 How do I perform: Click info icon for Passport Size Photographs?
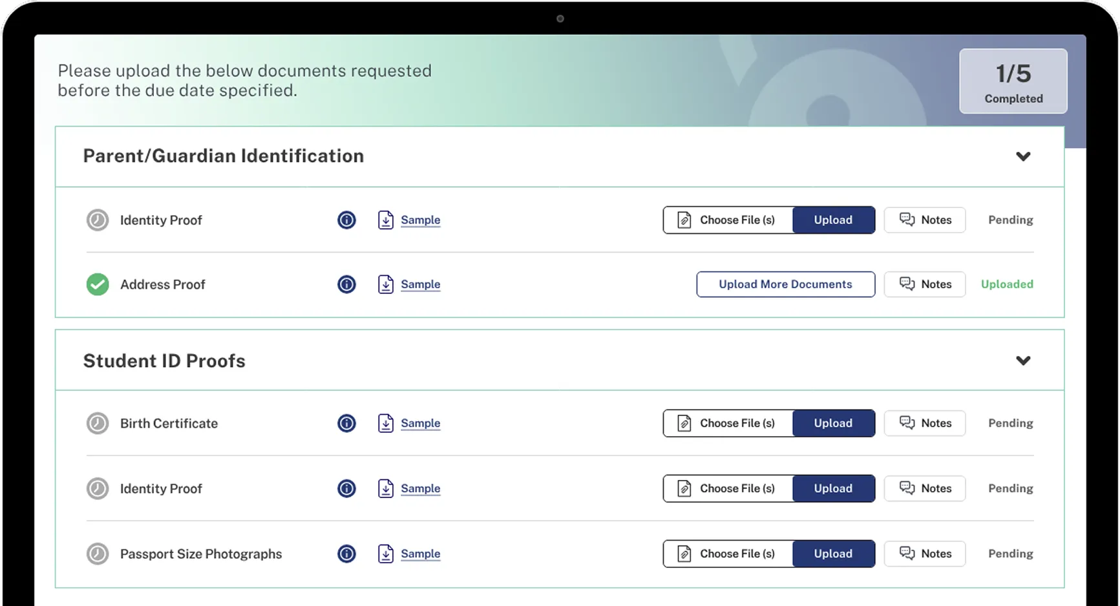point(346,554)
